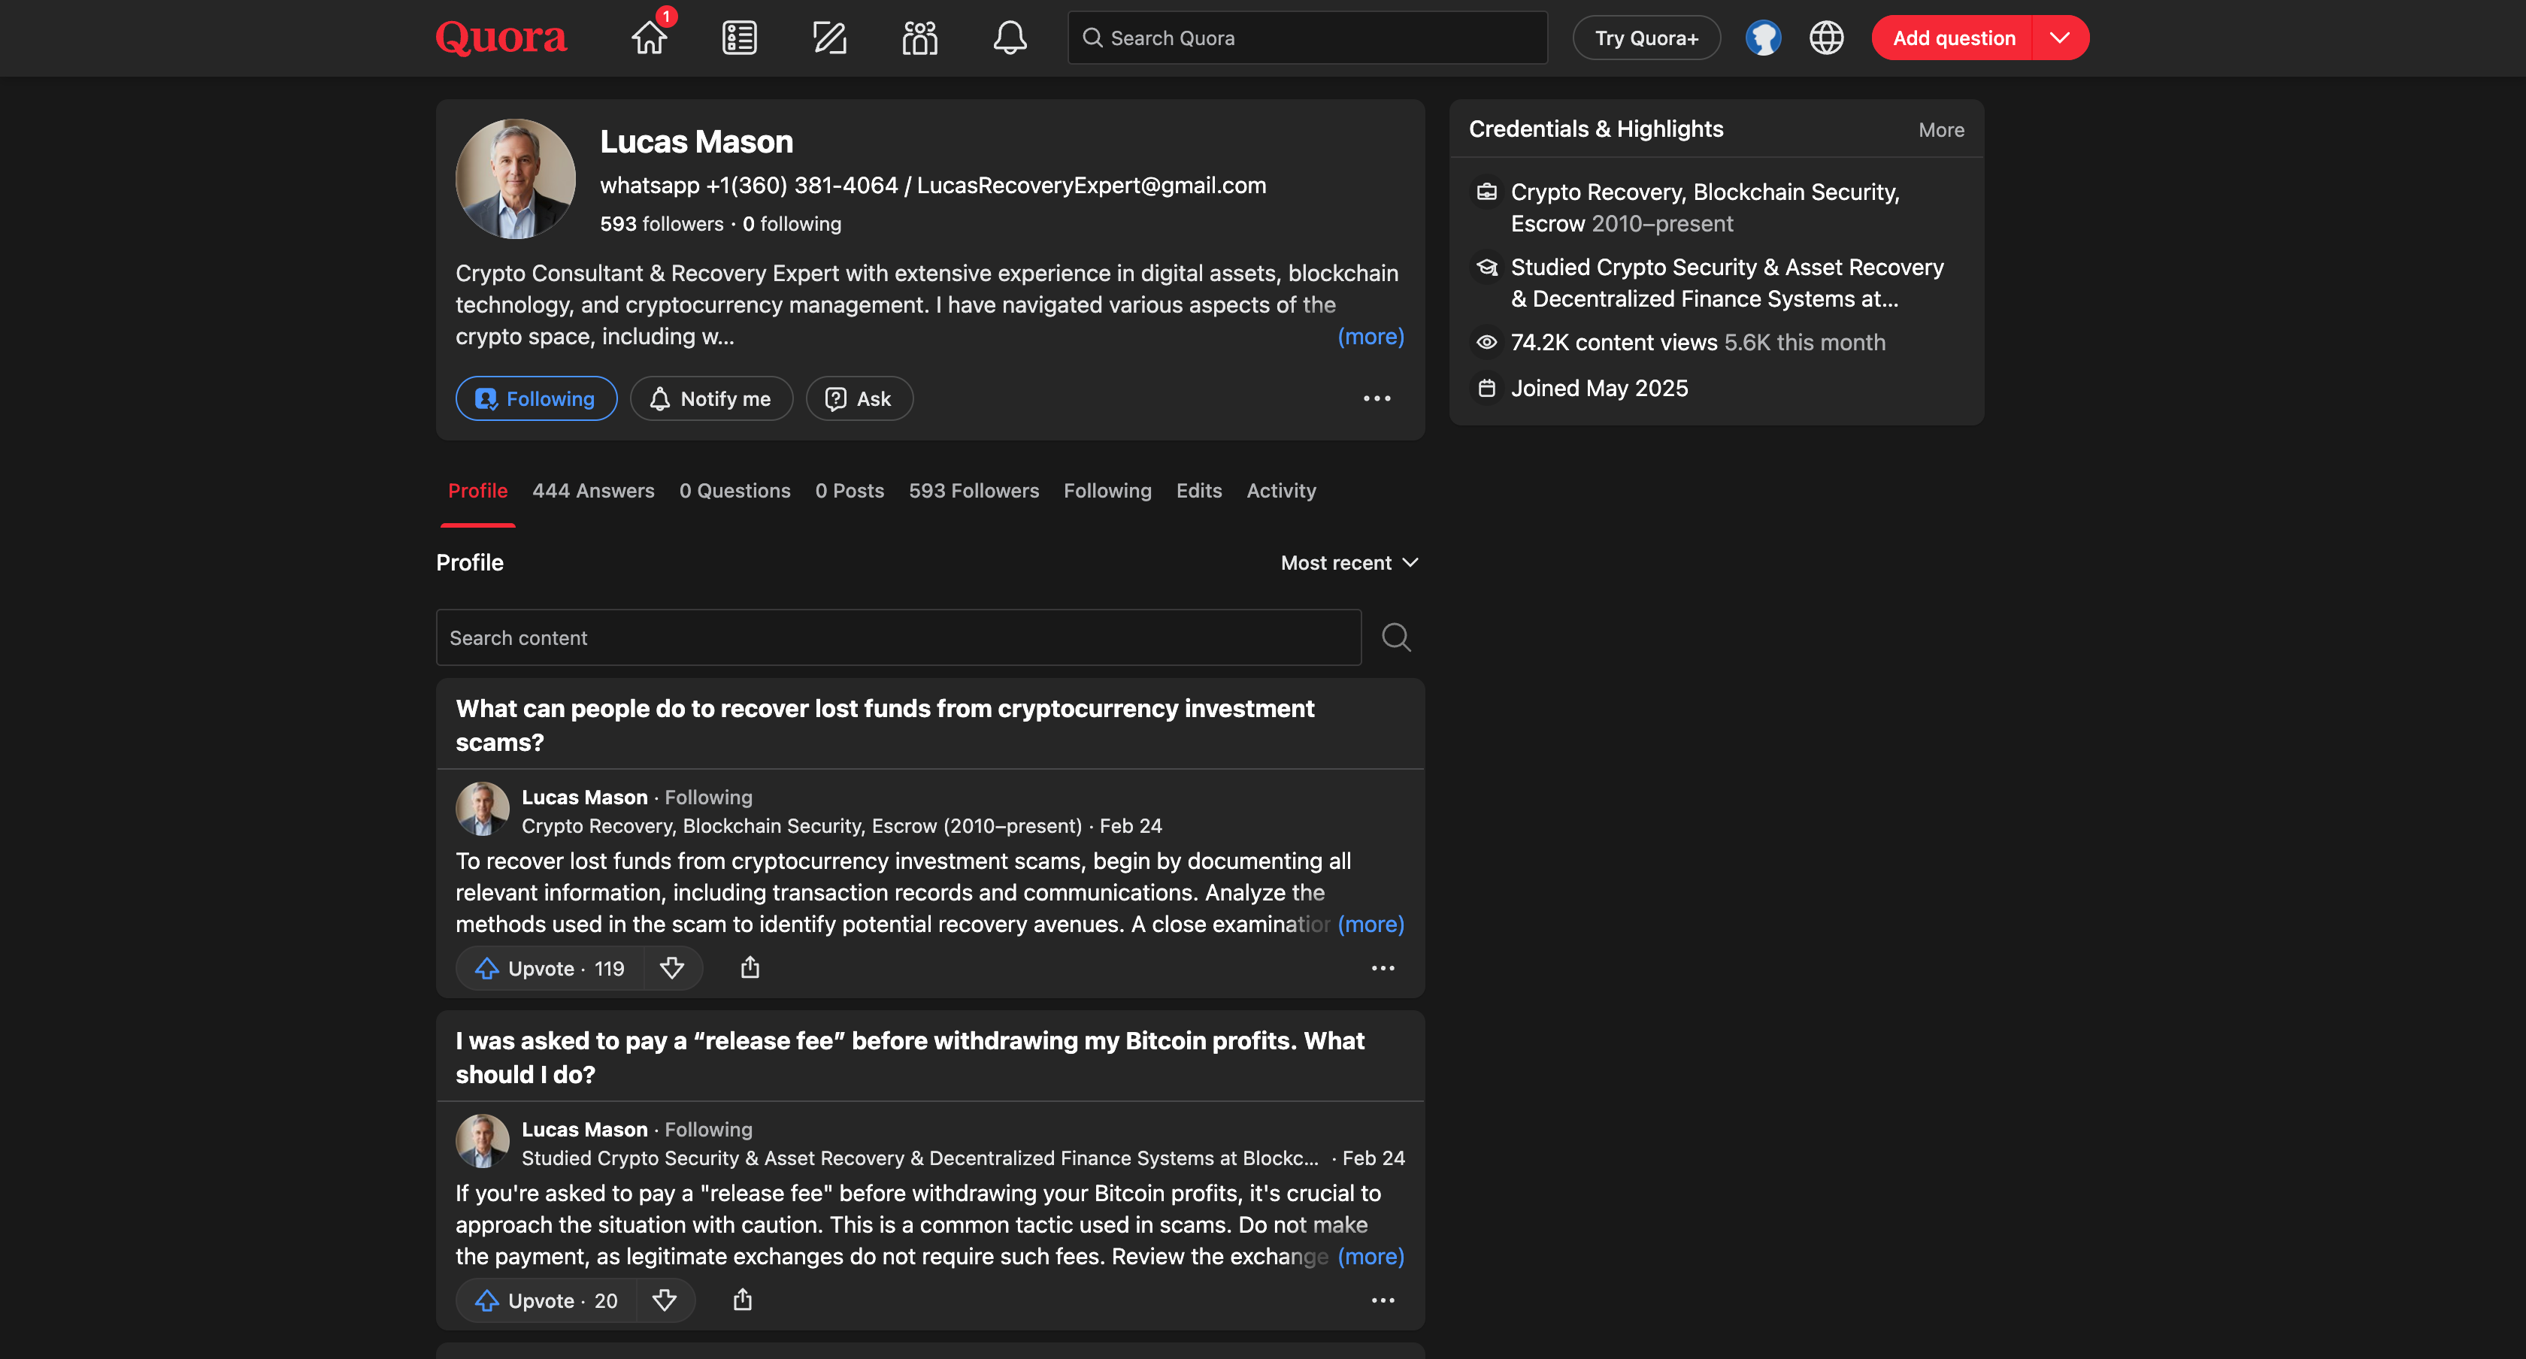Image resolution: width=2526 pixels, height=1359 pixels.
Task: Toggle Notify me for this profile
Action: (x=711, y=399)
